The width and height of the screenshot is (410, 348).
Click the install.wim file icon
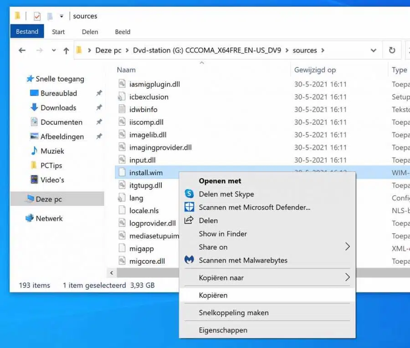122,172
